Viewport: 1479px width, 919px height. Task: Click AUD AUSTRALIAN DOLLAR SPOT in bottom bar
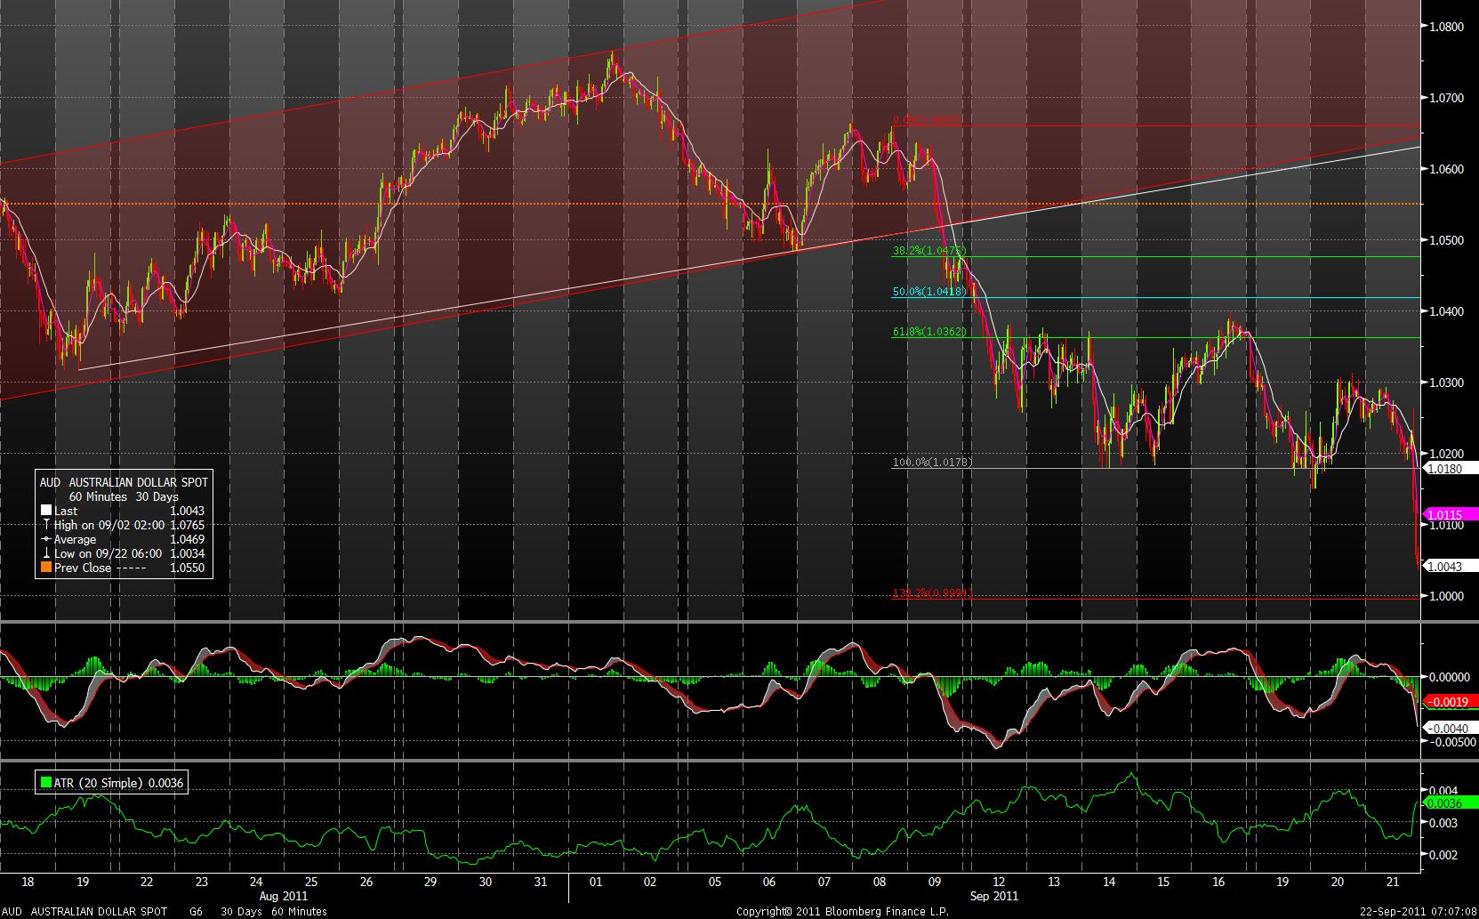pyautogui.click(x=84, y=912)
